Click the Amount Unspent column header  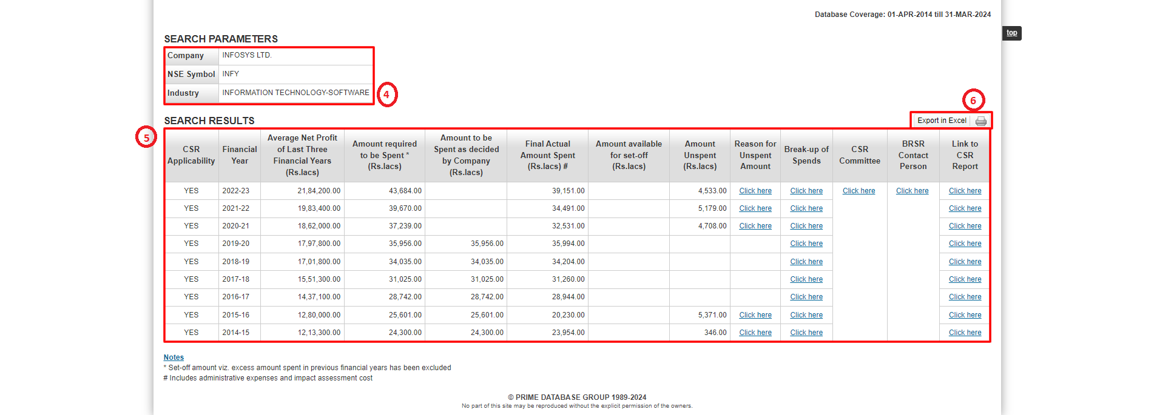(x=700, y=155)
